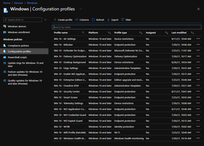Open Feature updates for Windows 10 (Preview)
204x146 pixels.
tap(25, 73)
